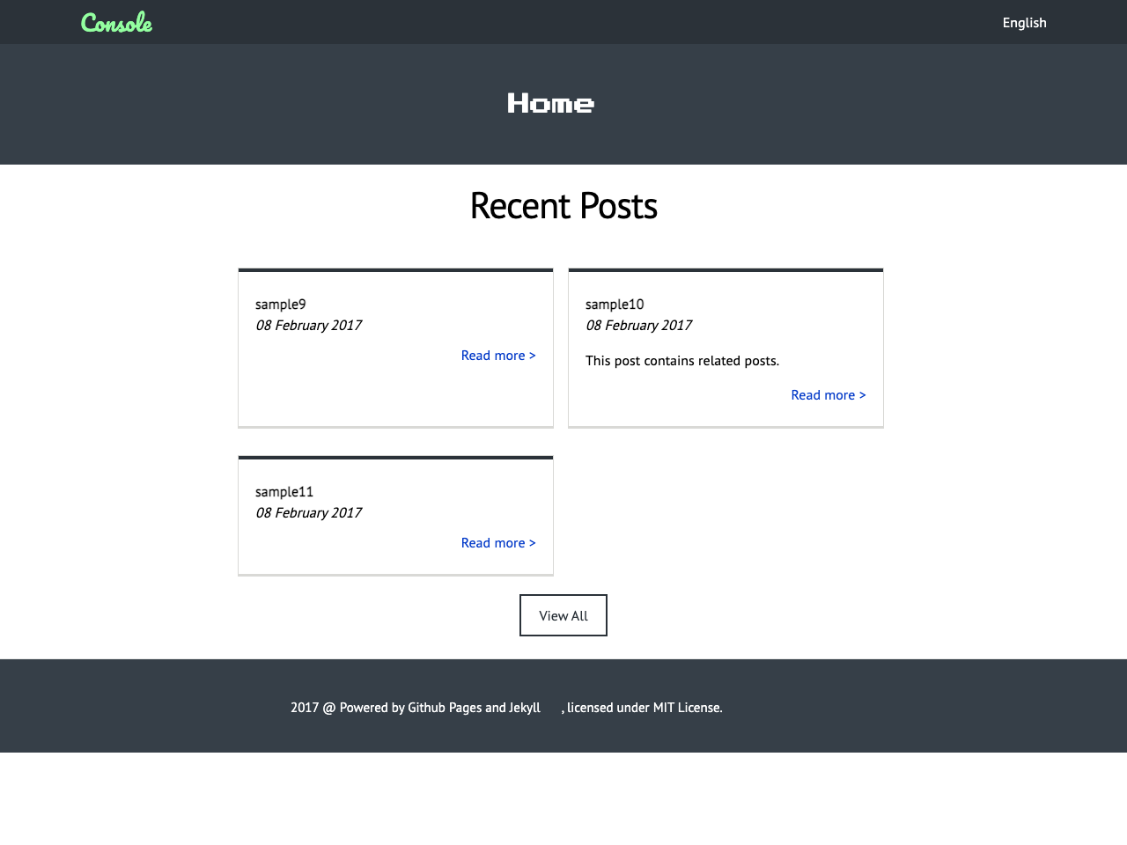Click the Home page title

(x=550, y=104)
